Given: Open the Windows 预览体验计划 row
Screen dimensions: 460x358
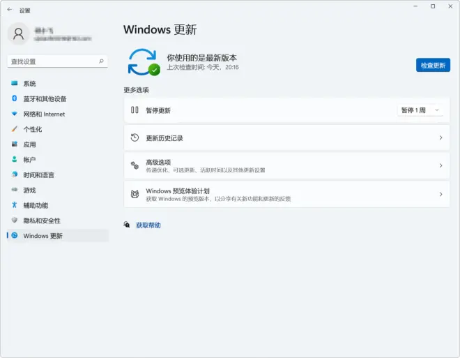Looking at the screenshot, I should (x=286, y=194).
